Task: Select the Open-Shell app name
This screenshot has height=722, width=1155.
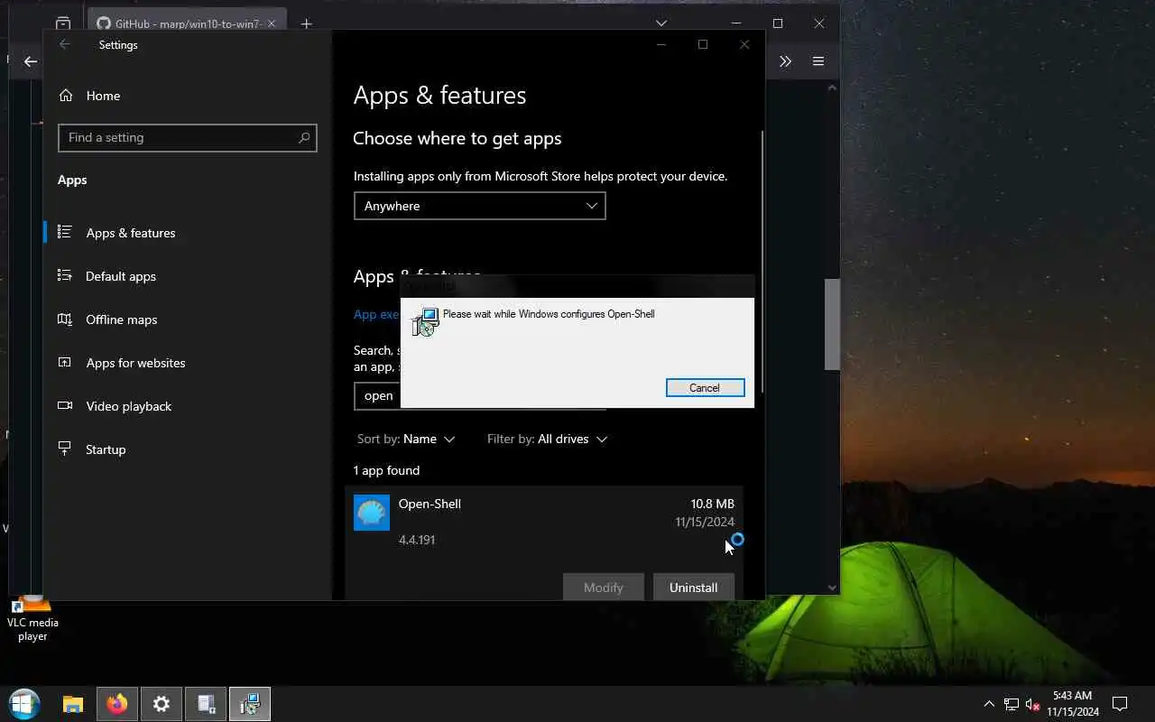Action: pyautogui.click(x=430, y=504)
